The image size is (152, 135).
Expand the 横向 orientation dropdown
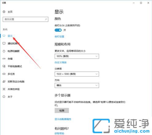click(77, 85)
